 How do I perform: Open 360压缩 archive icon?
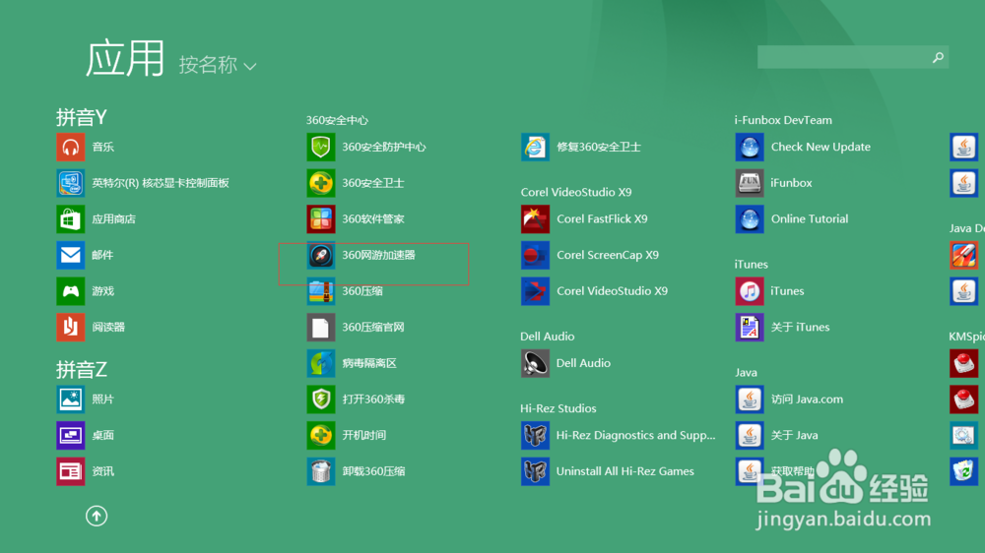[x=321, y=291]
